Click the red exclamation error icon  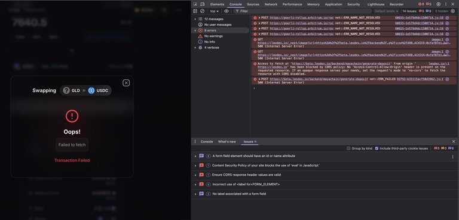click(x=72, y=116)
